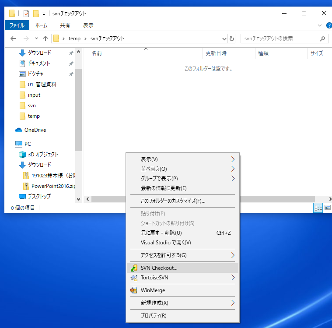
Task: Expand 表示(V) submenu in context menu
Action: [x=182, y=159]
